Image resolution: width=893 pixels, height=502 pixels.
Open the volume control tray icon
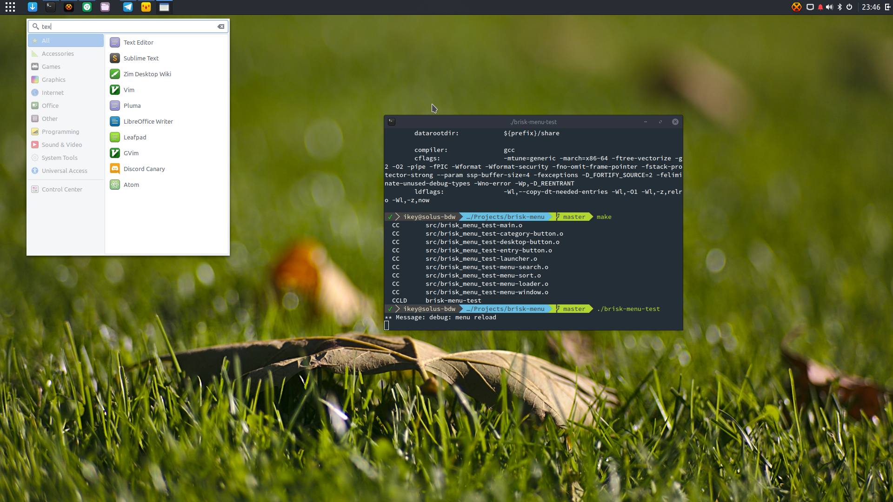click(829, 7)
